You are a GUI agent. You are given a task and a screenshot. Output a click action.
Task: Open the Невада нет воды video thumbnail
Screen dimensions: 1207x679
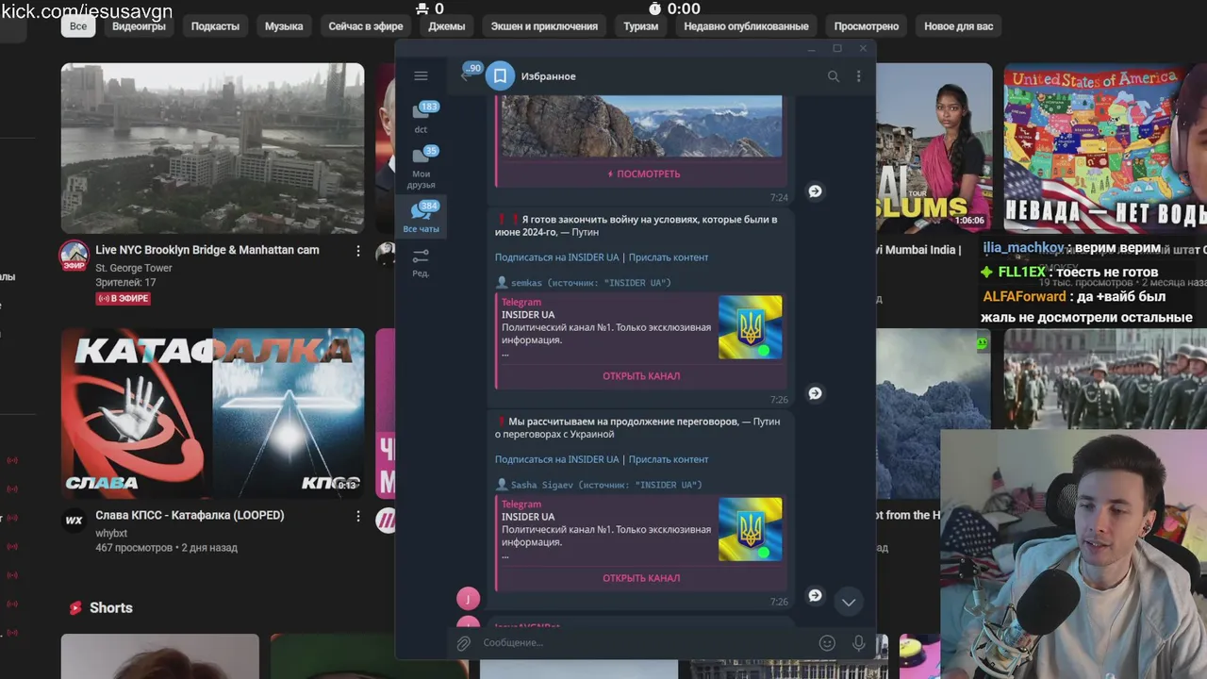(x=1105, y=148)
